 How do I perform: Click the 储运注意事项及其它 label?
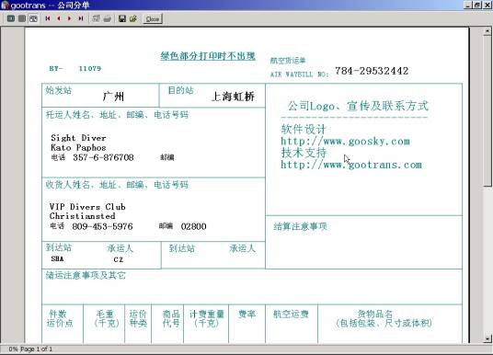[x=86, y=276]
